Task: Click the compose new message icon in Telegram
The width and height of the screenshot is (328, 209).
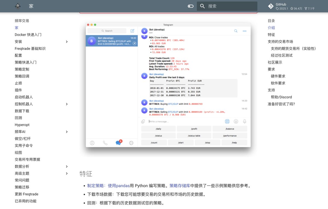Action: point(132,31)
